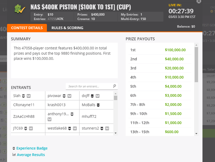Click the dollar sign contest logo icon
215x162 pixels.
coord(20,9)
